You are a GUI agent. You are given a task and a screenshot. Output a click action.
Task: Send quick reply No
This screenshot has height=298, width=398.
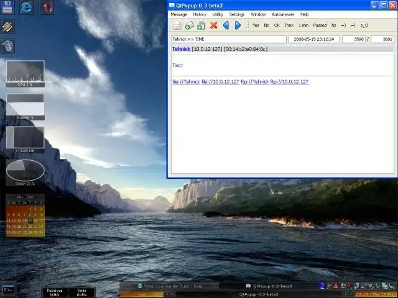click(266, 25)
